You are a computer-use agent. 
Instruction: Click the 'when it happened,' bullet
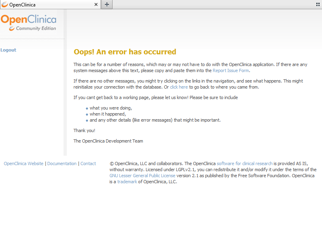tap(108, 114)
